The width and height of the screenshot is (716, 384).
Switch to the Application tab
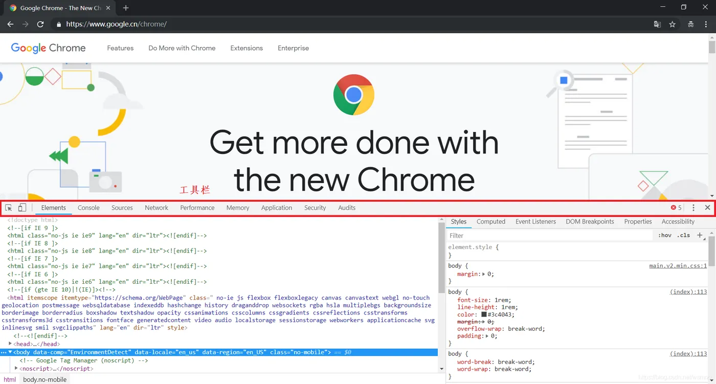pyautogui.click(x=277, y=208)
